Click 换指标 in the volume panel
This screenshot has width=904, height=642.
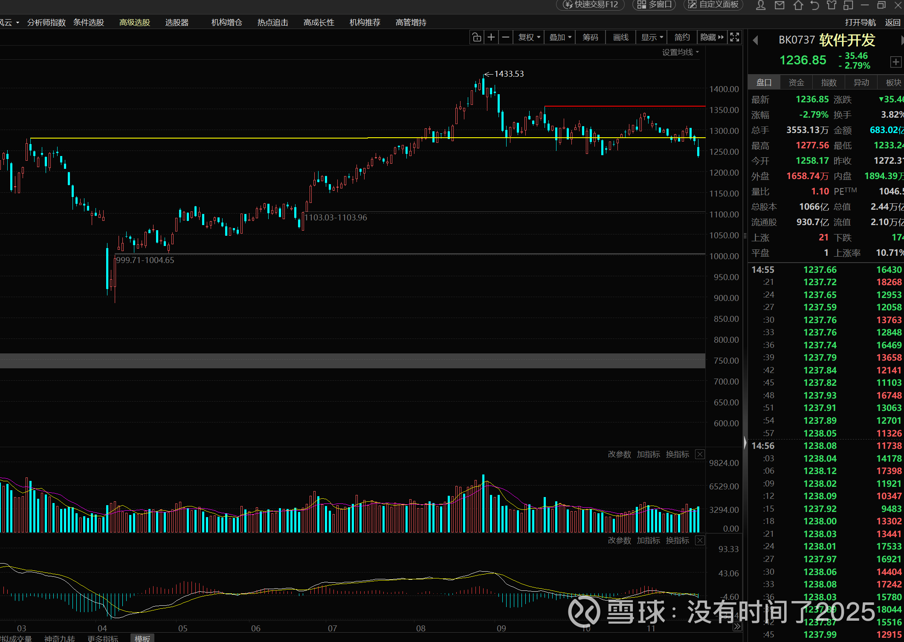pyautogui.click(x=677, y=454)
